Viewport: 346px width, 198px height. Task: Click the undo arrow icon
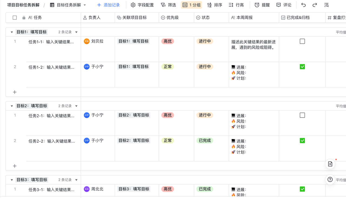click(303, 5)
